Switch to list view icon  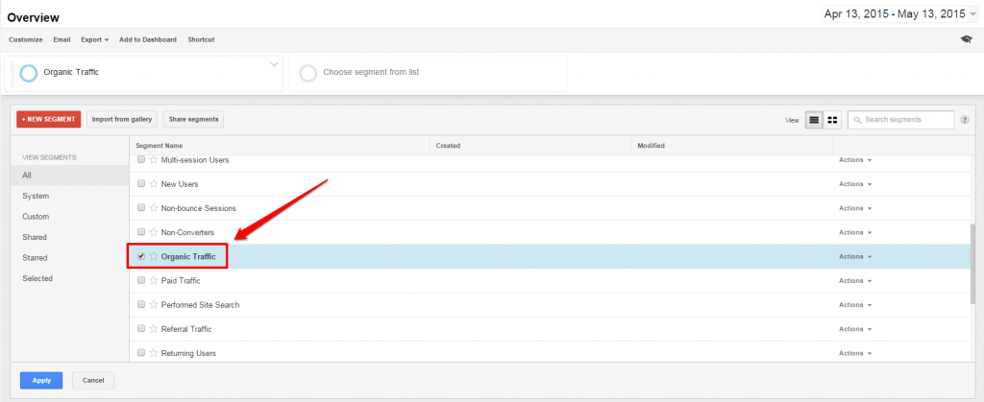pos(814,120)
